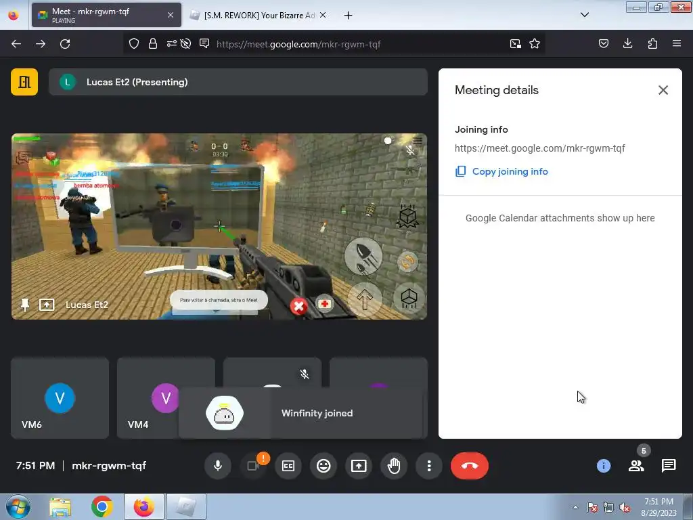Open the Firefox downloads panel
This screenshot has width=693, height=520.
627,43
